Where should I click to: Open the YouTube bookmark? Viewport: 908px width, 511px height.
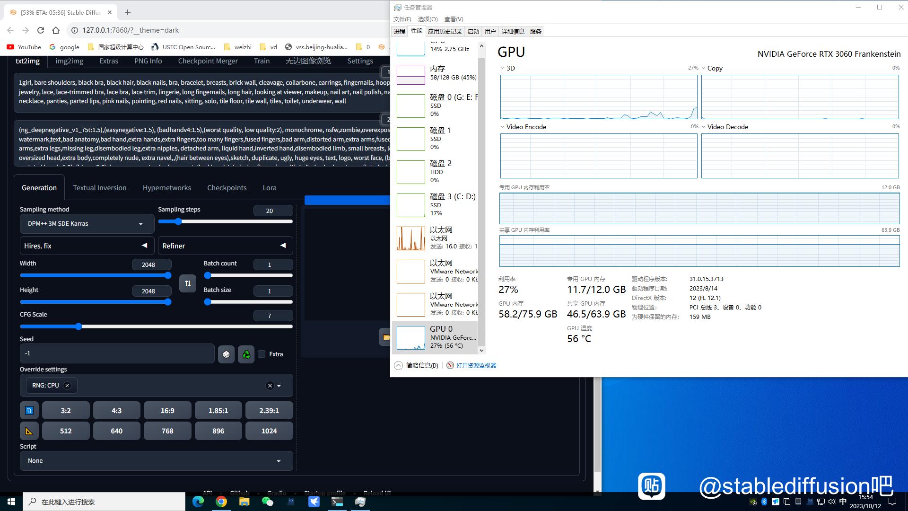[24, 47]
